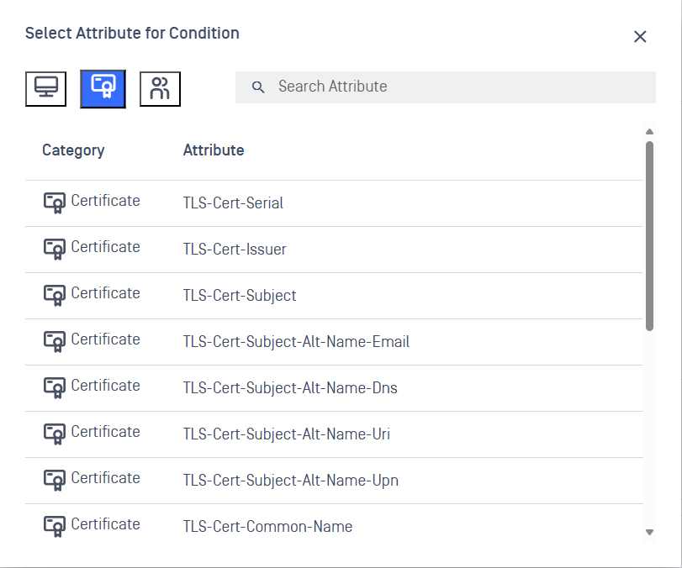Click certificate icon beside TLS-Cert-Subject
This screenshot has height=568, width=682.
point(54,295)
